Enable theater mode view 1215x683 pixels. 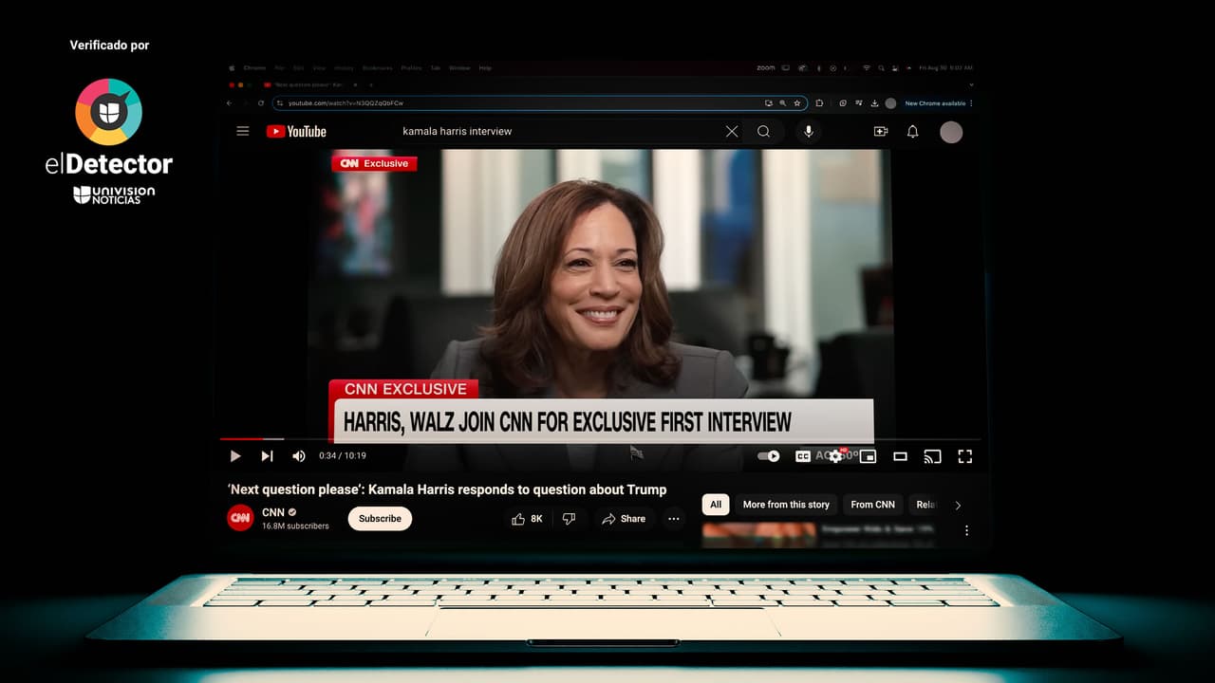[x=900, y=456]
